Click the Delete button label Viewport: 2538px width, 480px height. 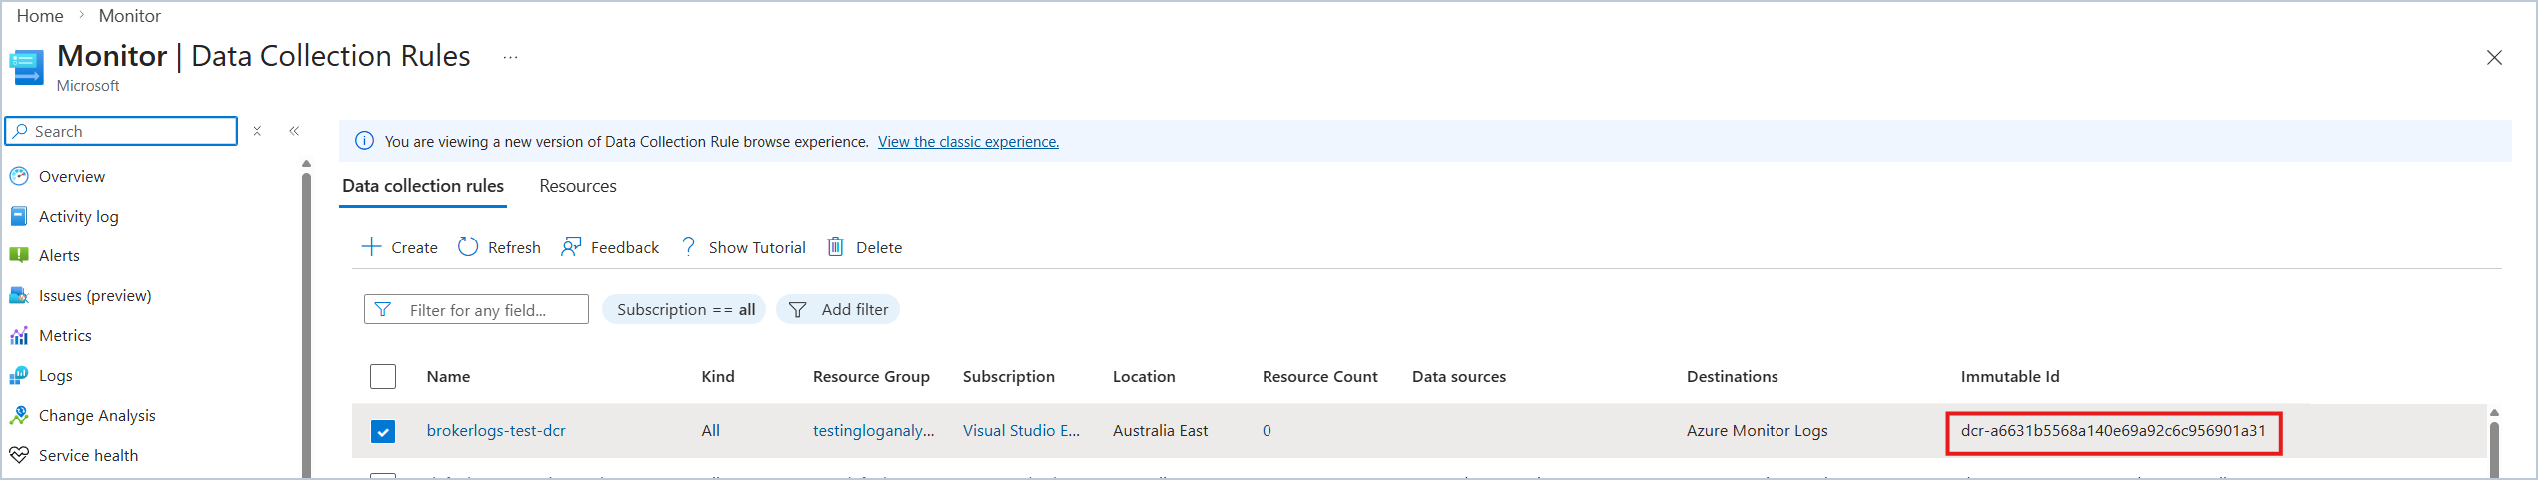pos(879,247)
